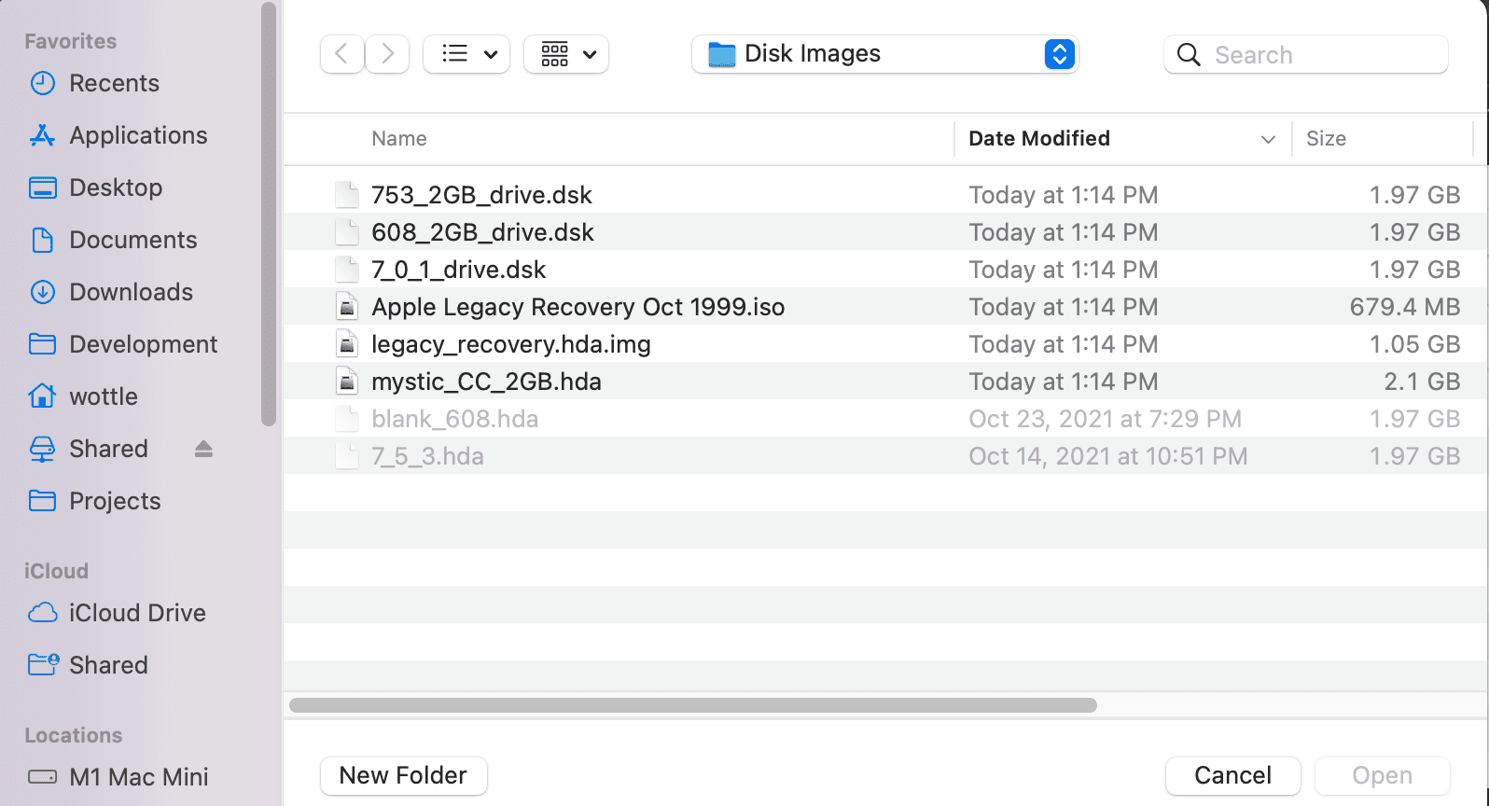Open the iCloud Drive cloud icon
The width and height of the screenshot is (1489, 806).
(42, 613)
